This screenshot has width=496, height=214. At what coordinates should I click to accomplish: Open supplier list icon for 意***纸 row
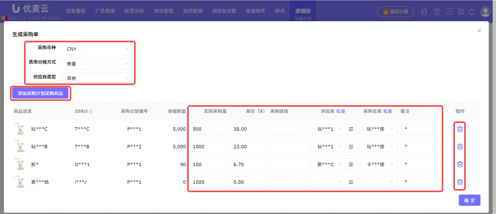click(351, 182)
